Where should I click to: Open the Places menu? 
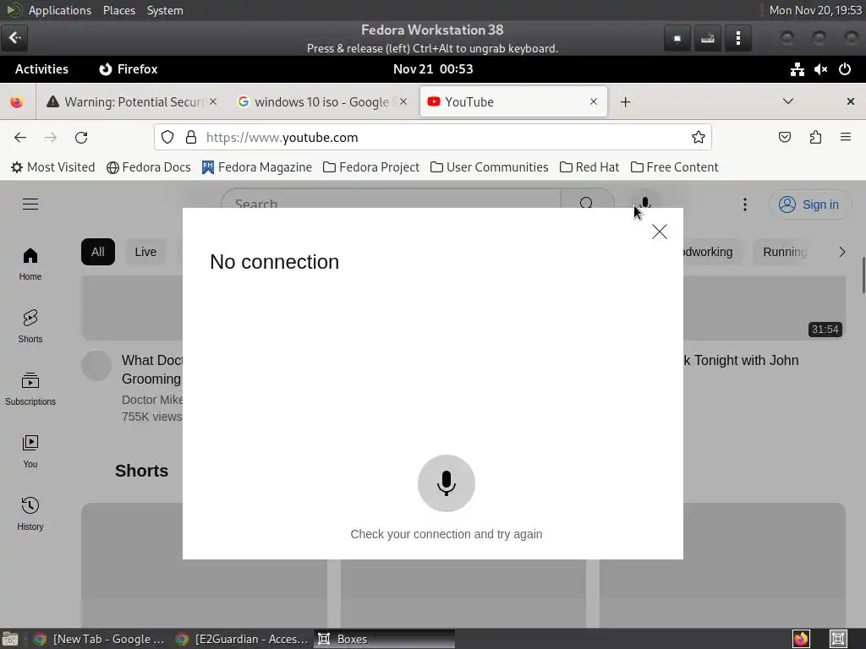tap(119, 10)
